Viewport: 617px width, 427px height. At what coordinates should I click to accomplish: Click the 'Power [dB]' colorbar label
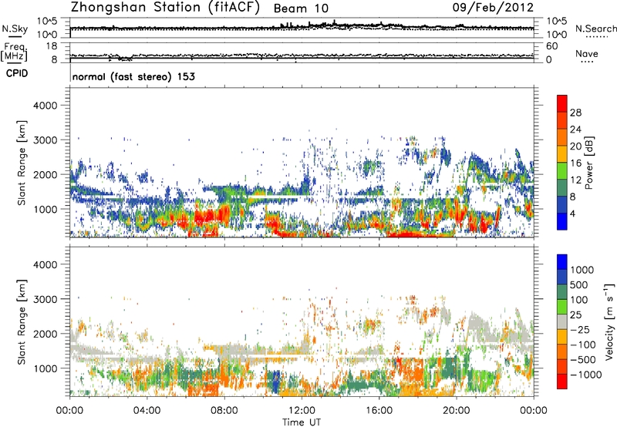(x=588, y=163)
